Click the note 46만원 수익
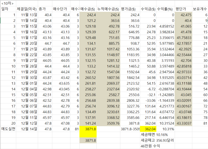This screenshot has height=149, width=208. tap(150, 146)
